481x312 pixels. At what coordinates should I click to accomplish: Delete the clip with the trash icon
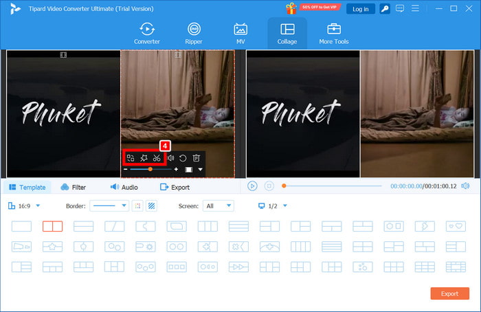pyautogui.click(x=196, y=158)
